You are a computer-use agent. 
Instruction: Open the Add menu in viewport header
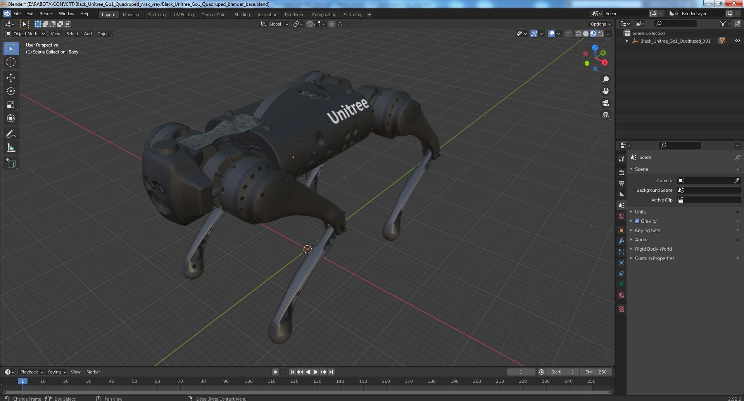[88, 34]
